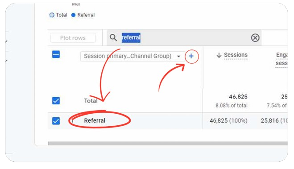Uncheck the Total row checkbox
The image size is (294, 169).
tap(56, 101)
